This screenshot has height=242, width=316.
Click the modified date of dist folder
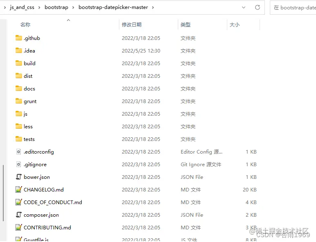tap(141, 76)
